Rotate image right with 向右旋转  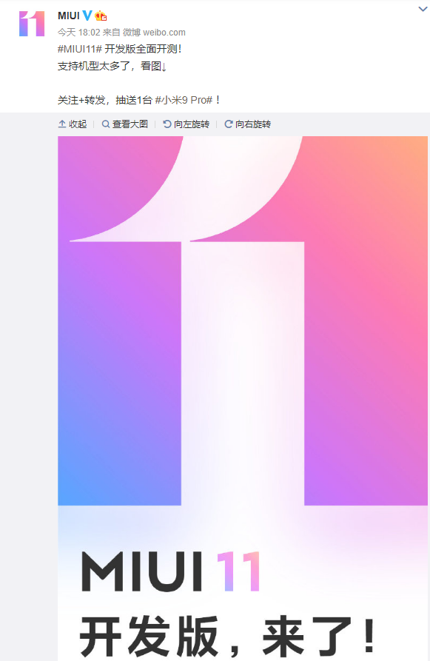click(x=248, y=124)
